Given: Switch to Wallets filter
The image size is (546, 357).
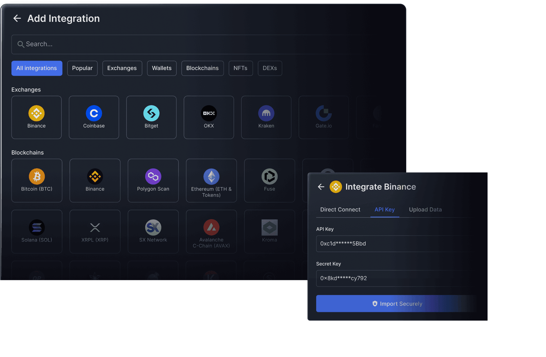Looking at the screenshot, I should pyautogui.click(x=162, y=68).
